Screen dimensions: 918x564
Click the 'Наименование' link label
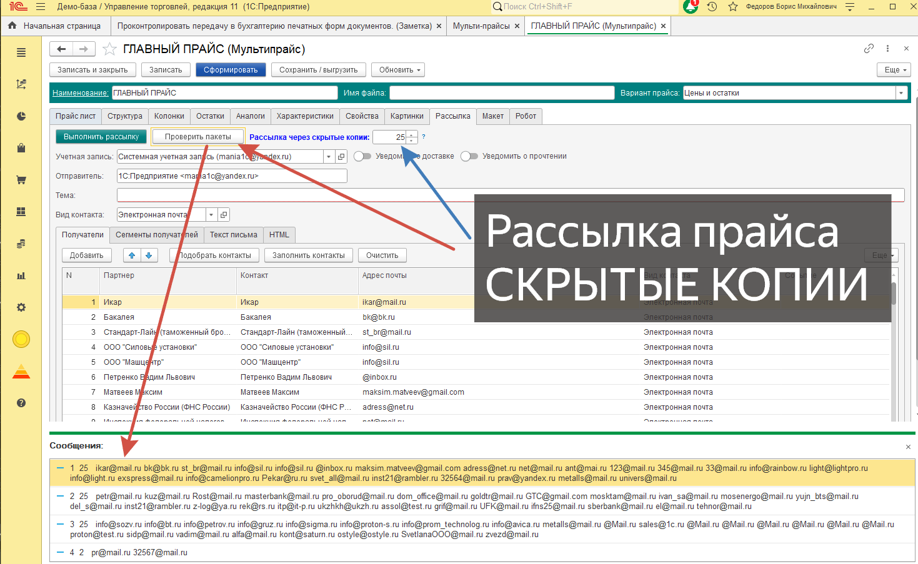pyautogui.click(x=81, y=93)
